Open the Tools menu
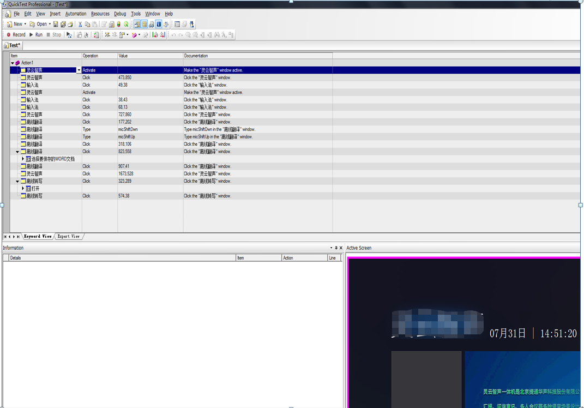Image resolution: width=584 pixels, height=408 pixels. coord(136,14)
